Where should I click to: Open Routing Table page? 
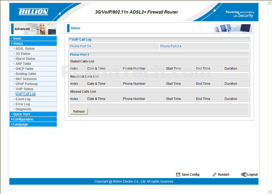click(x=26, y=74)
